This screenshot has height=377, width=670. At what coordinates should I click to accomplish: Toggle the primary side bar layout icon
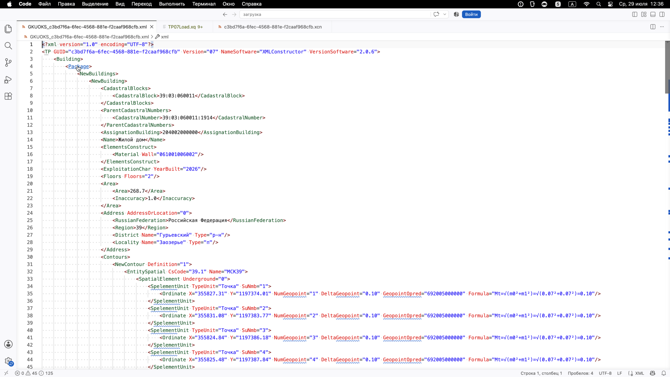click(635, 14)
